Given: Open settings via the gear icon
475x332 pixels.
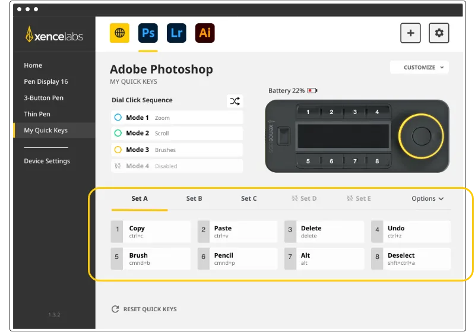Looking at the screenshot, I should (x=439, y=33).
